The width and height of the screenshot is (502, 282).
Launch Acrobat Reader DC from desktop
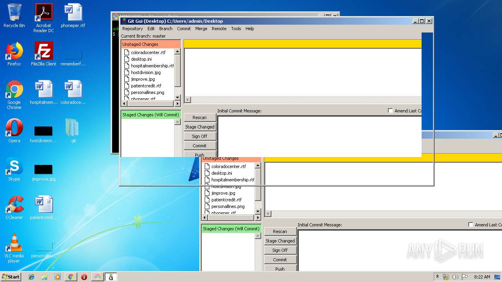(x=44, y=18)
